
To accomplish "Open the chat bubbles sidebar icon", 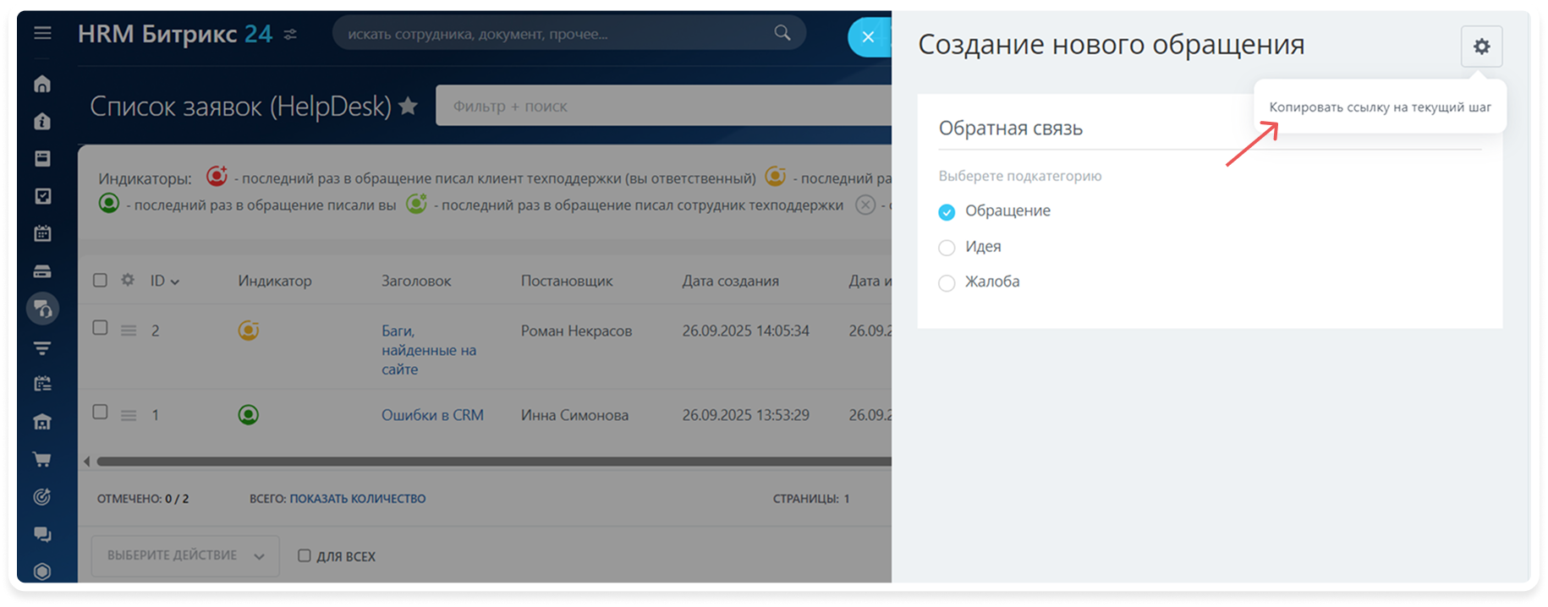I will pyautogui.click(x=42, y=534).
